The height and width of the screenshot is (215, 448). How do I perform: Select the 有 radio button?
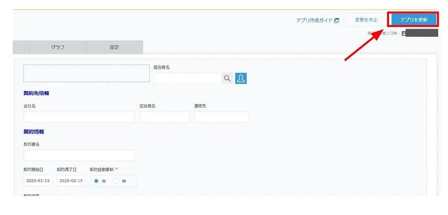97,181
